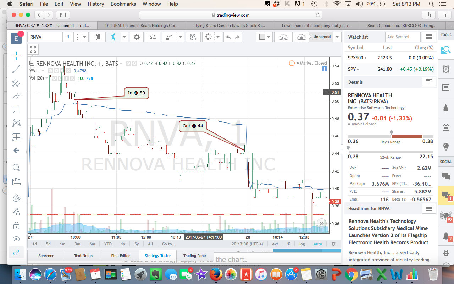Screen dimensions: 454x284
Task: Open the Alerts panel in right sidebar
Action: click(x=446, y=69)
